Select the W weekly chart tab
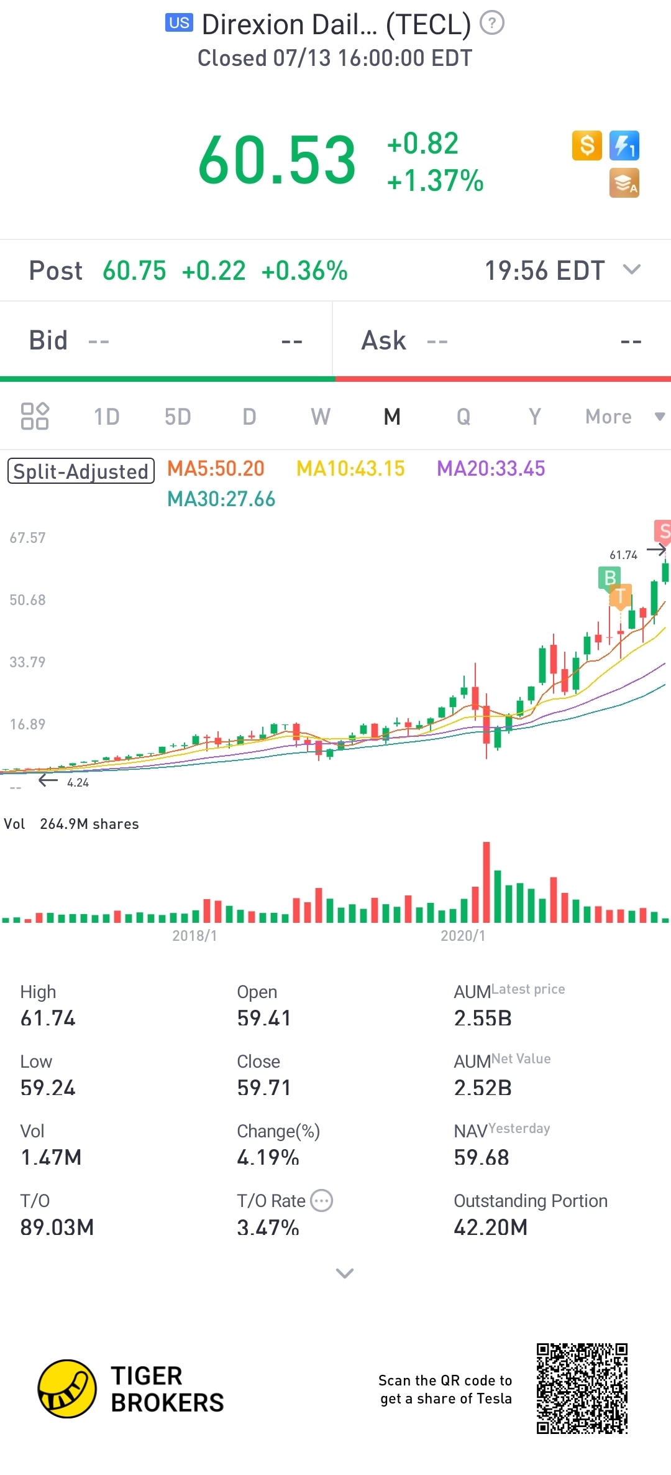The width and height of the screenshot is (671, 1475). [321, 417]
